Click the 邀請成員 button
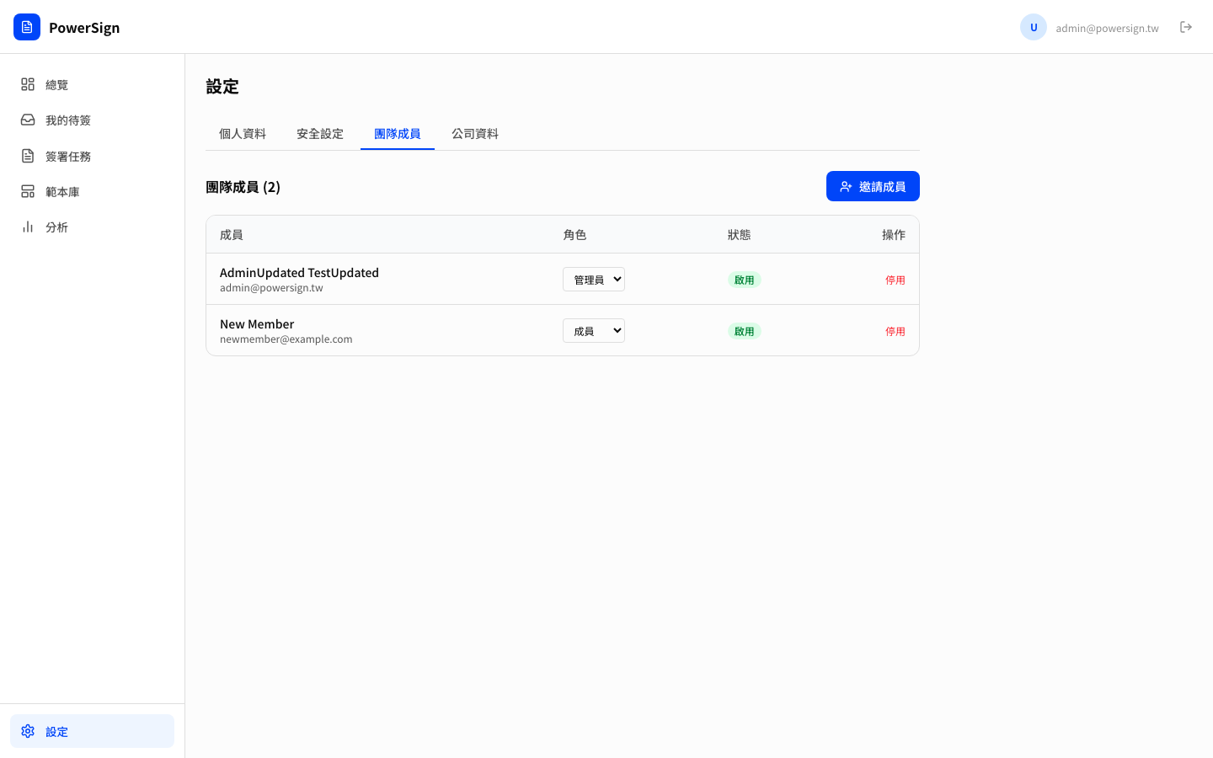The width and height of the screenshot is (1213, 758). coord(873,186)
